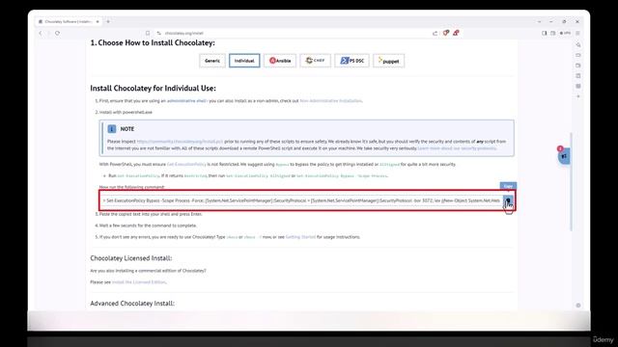This screenshot has height=347, width=618.
Task: Open the browser sidebar panel icon
Action: coord(545,33)
